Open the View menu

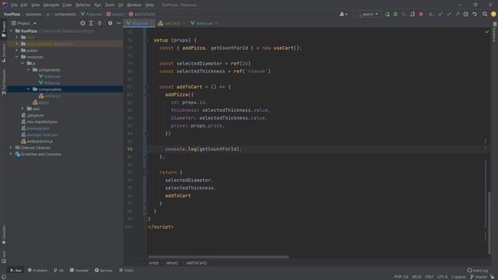point(35,5)
